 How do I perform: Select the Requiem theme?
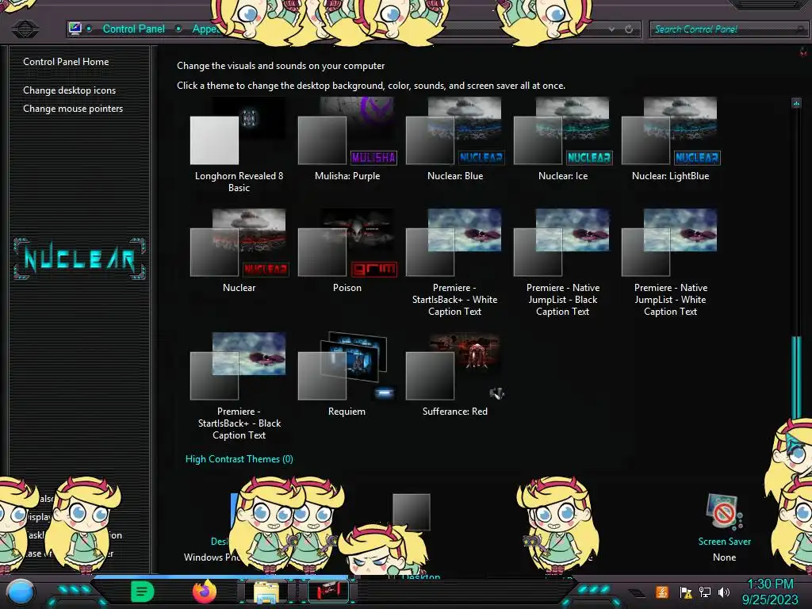tap(347, 375)
